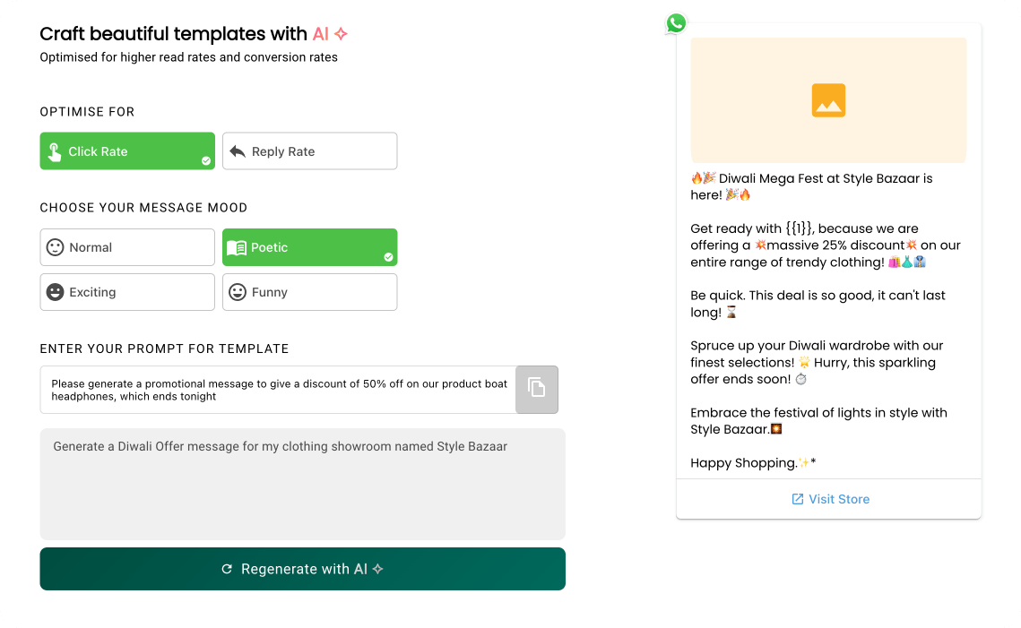Select Click Rate optimisation option
This screenshot has width=1021, height=628.
coord(127,151)
